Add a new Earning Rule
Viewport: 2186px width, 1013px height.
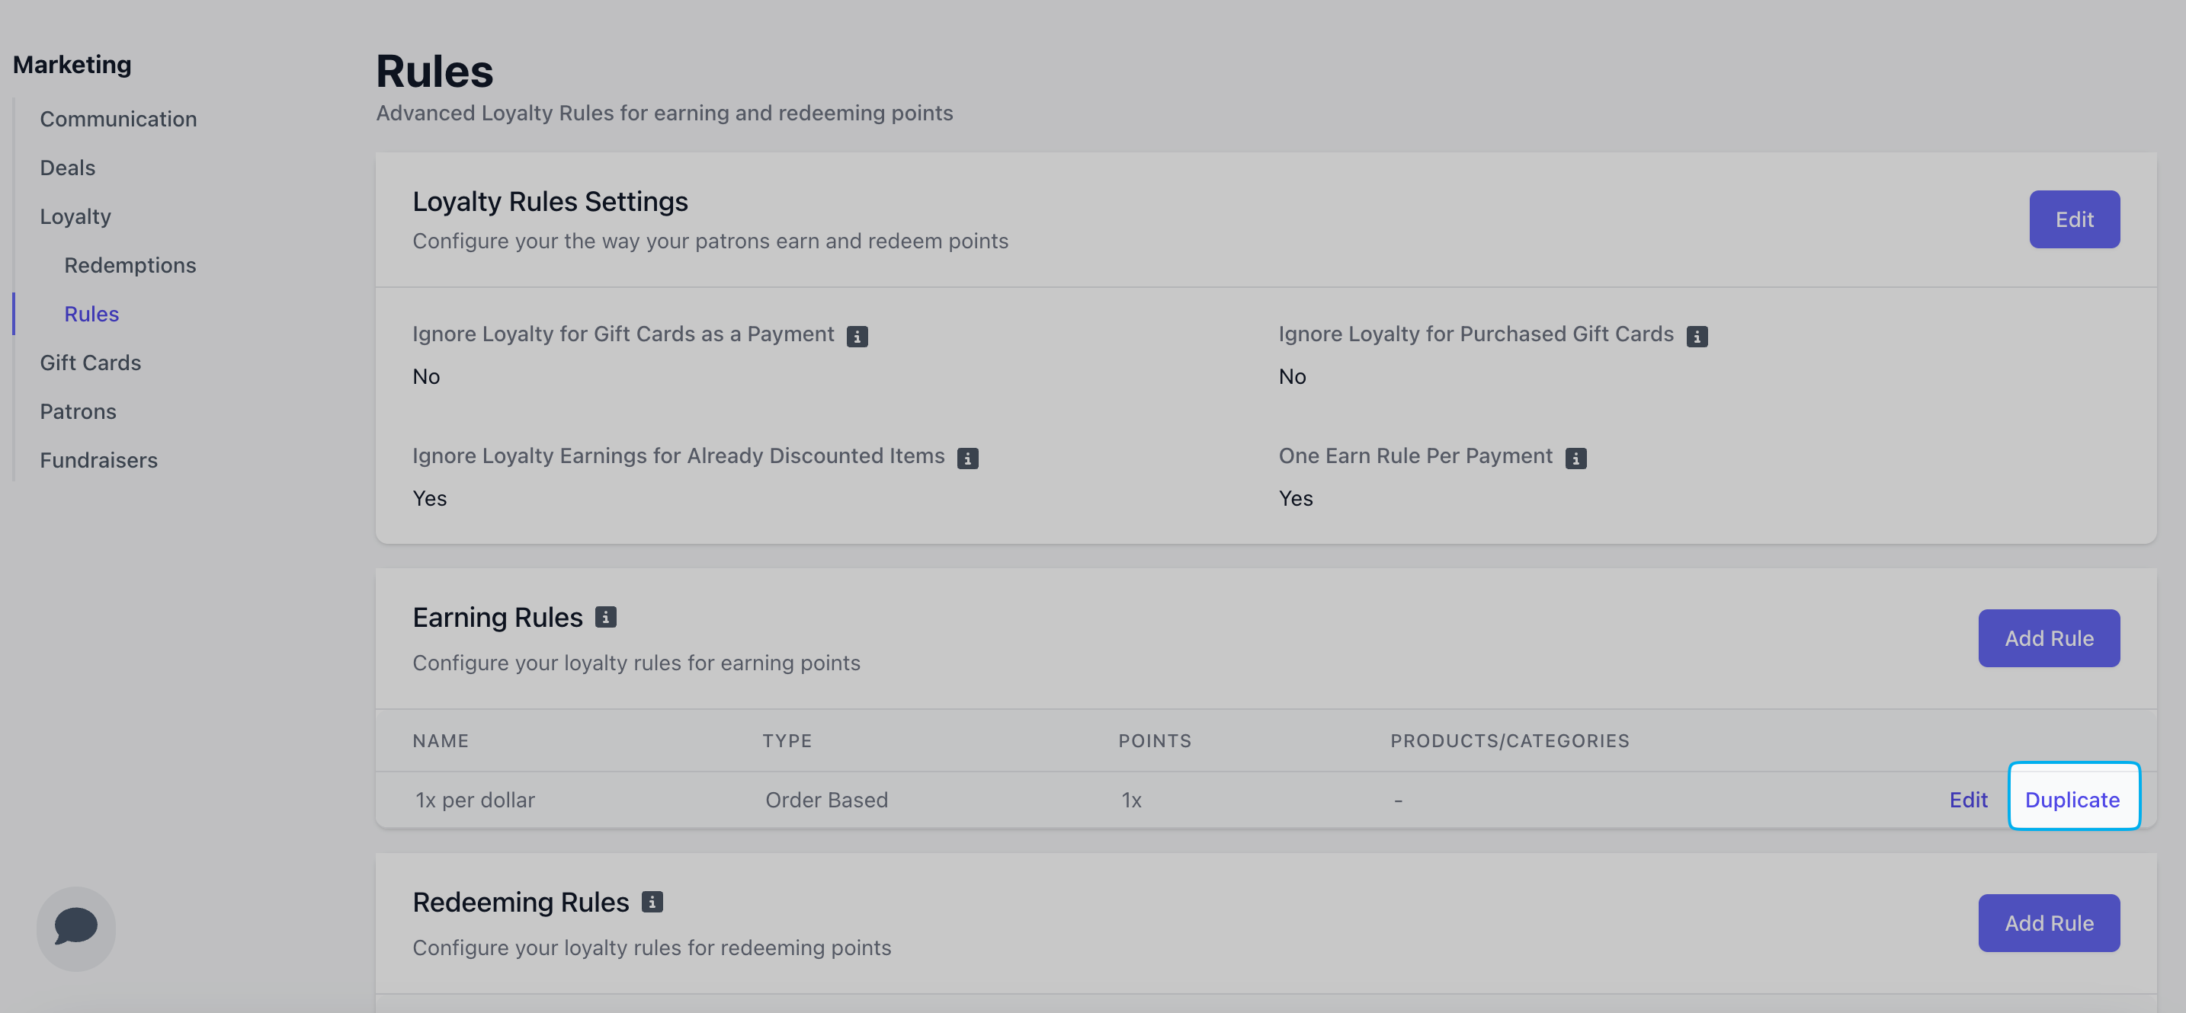pos(2048,638)
